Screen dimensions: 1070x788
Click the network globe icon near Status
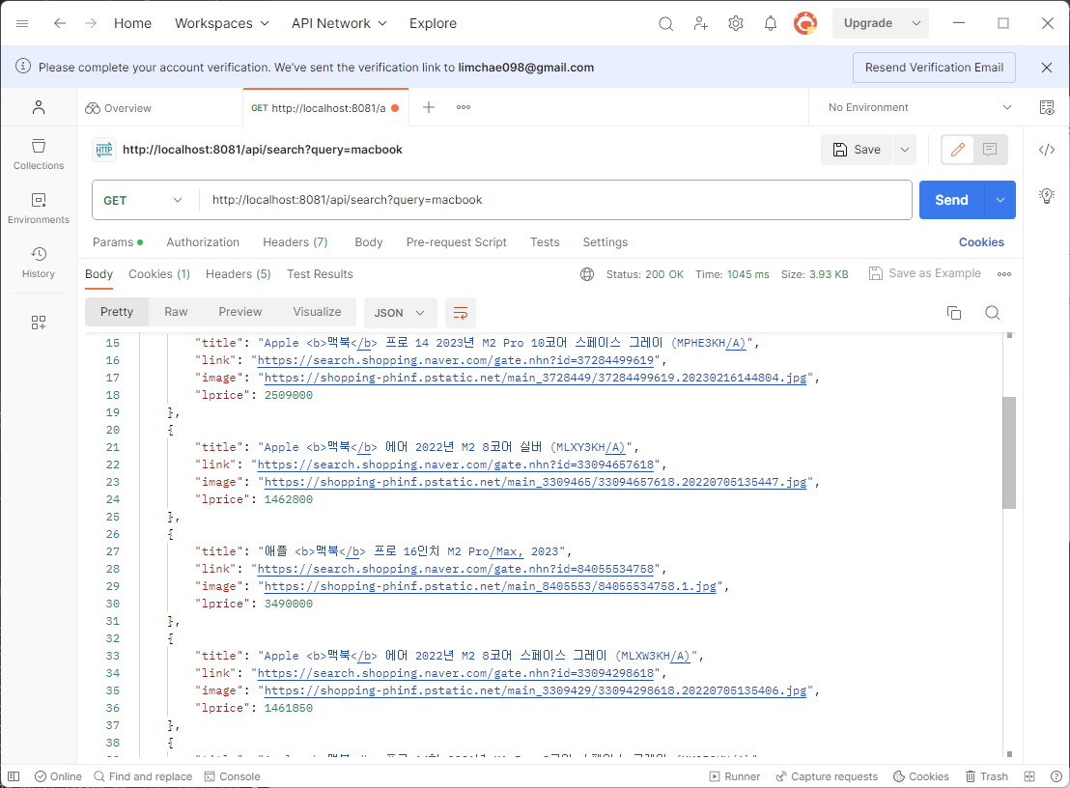[x=587, y=274]
